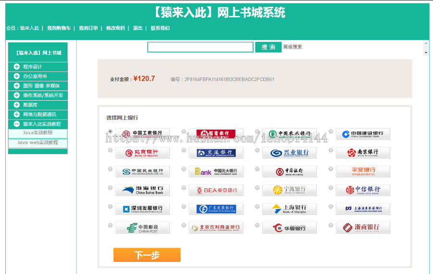Click the 广东发展银行 bank logo

coord(216,209)
